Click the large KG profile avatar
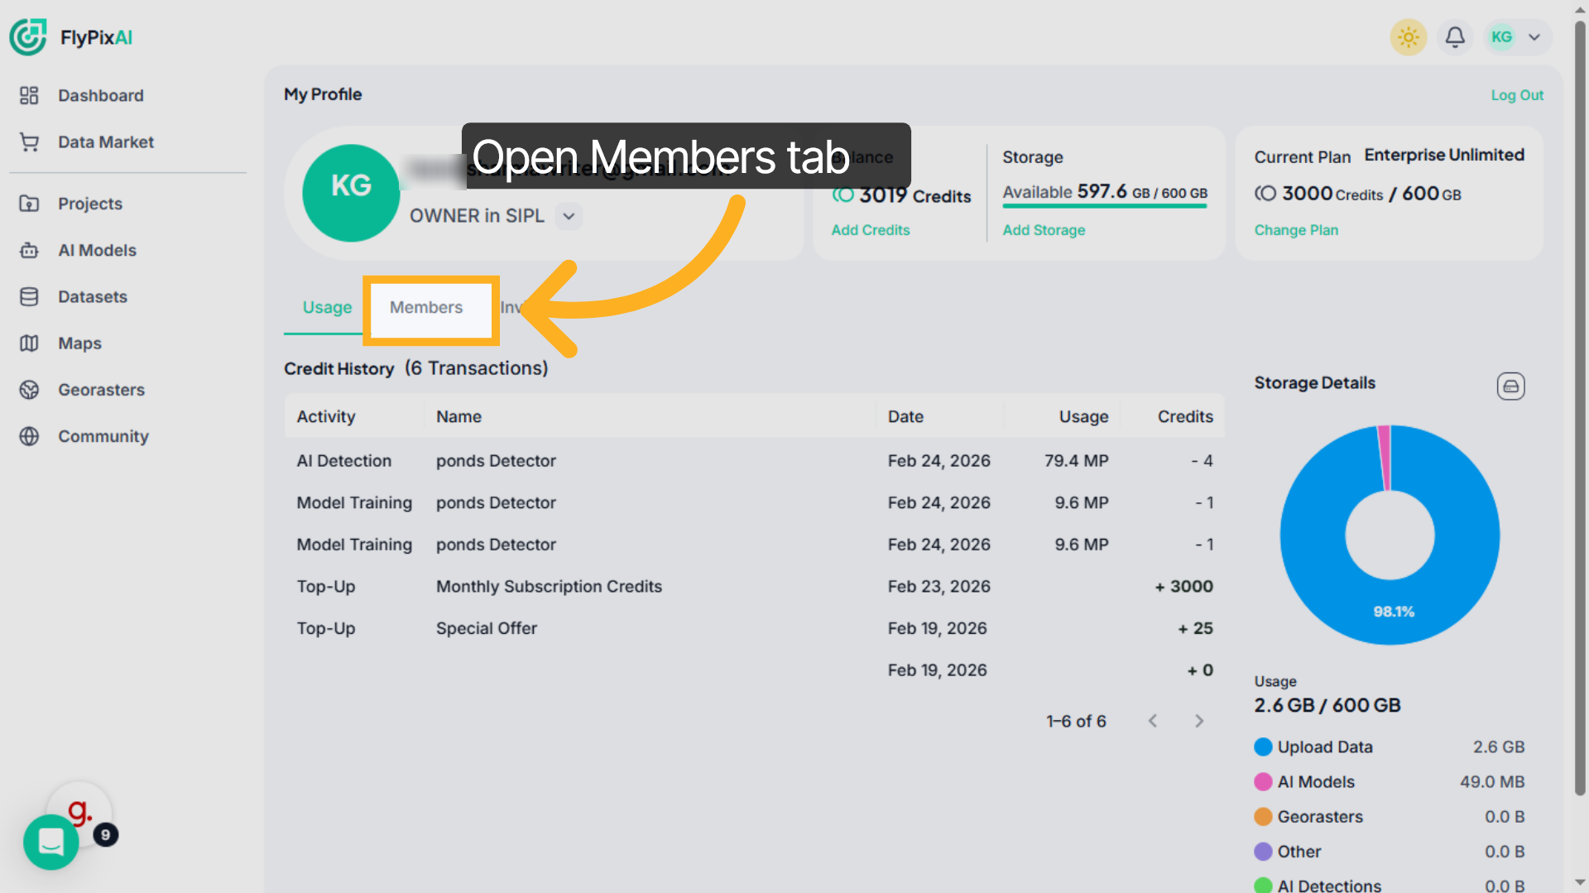 (351, 193)
